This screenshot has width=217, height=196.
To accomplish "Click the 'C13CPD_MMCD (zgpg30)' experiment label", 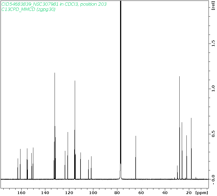I will 28,9.
